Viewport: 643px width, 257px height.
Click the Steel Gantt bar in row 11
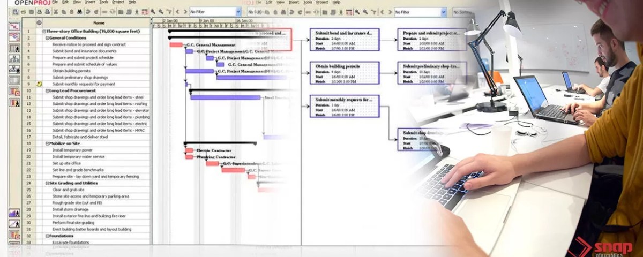coord(226,97)
